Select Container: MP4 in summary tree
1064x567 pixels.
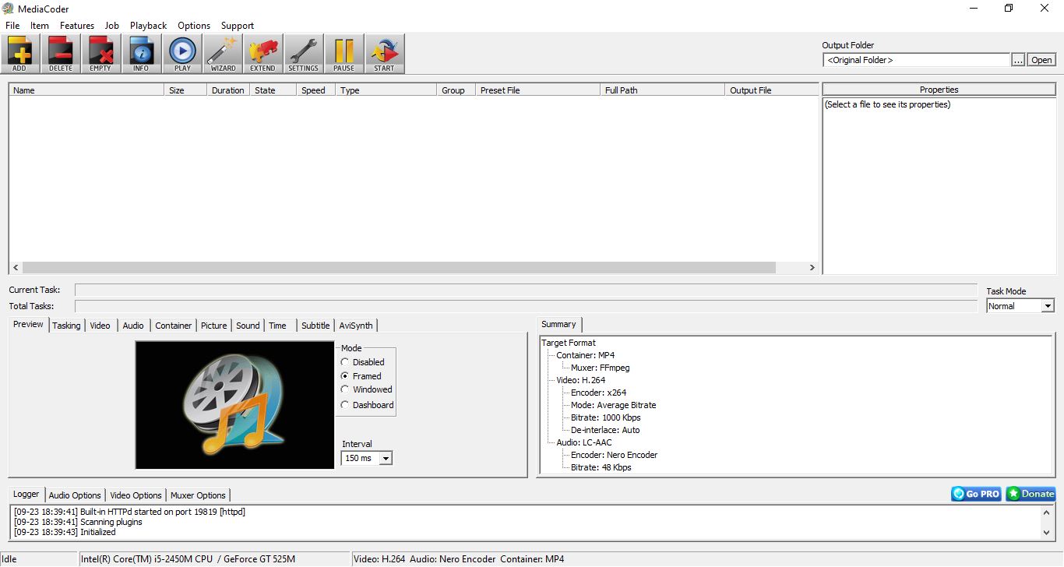pos(585,355)
